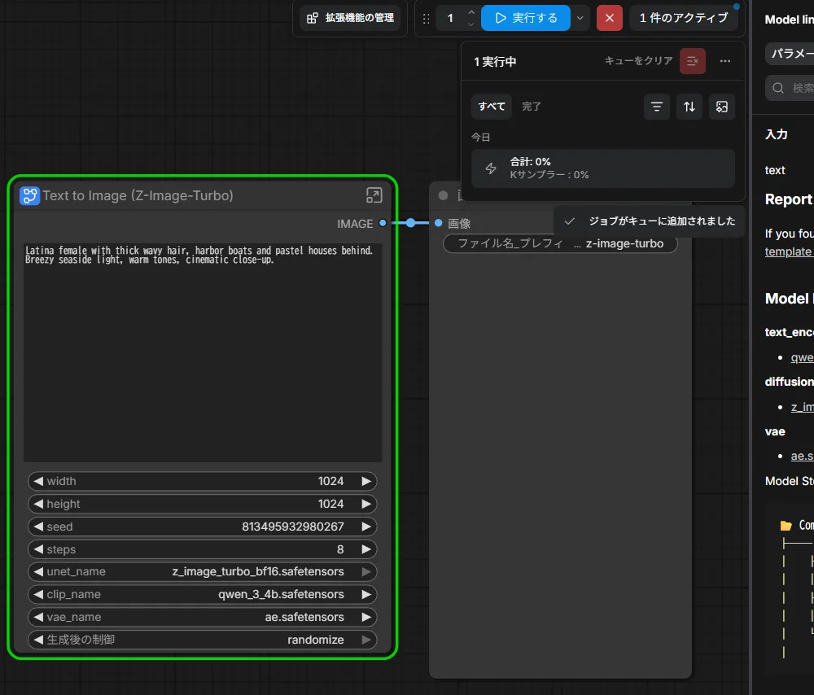The image size is (814, 695).
Task: Decrease height with its left arrow
Action: [38, 504]
